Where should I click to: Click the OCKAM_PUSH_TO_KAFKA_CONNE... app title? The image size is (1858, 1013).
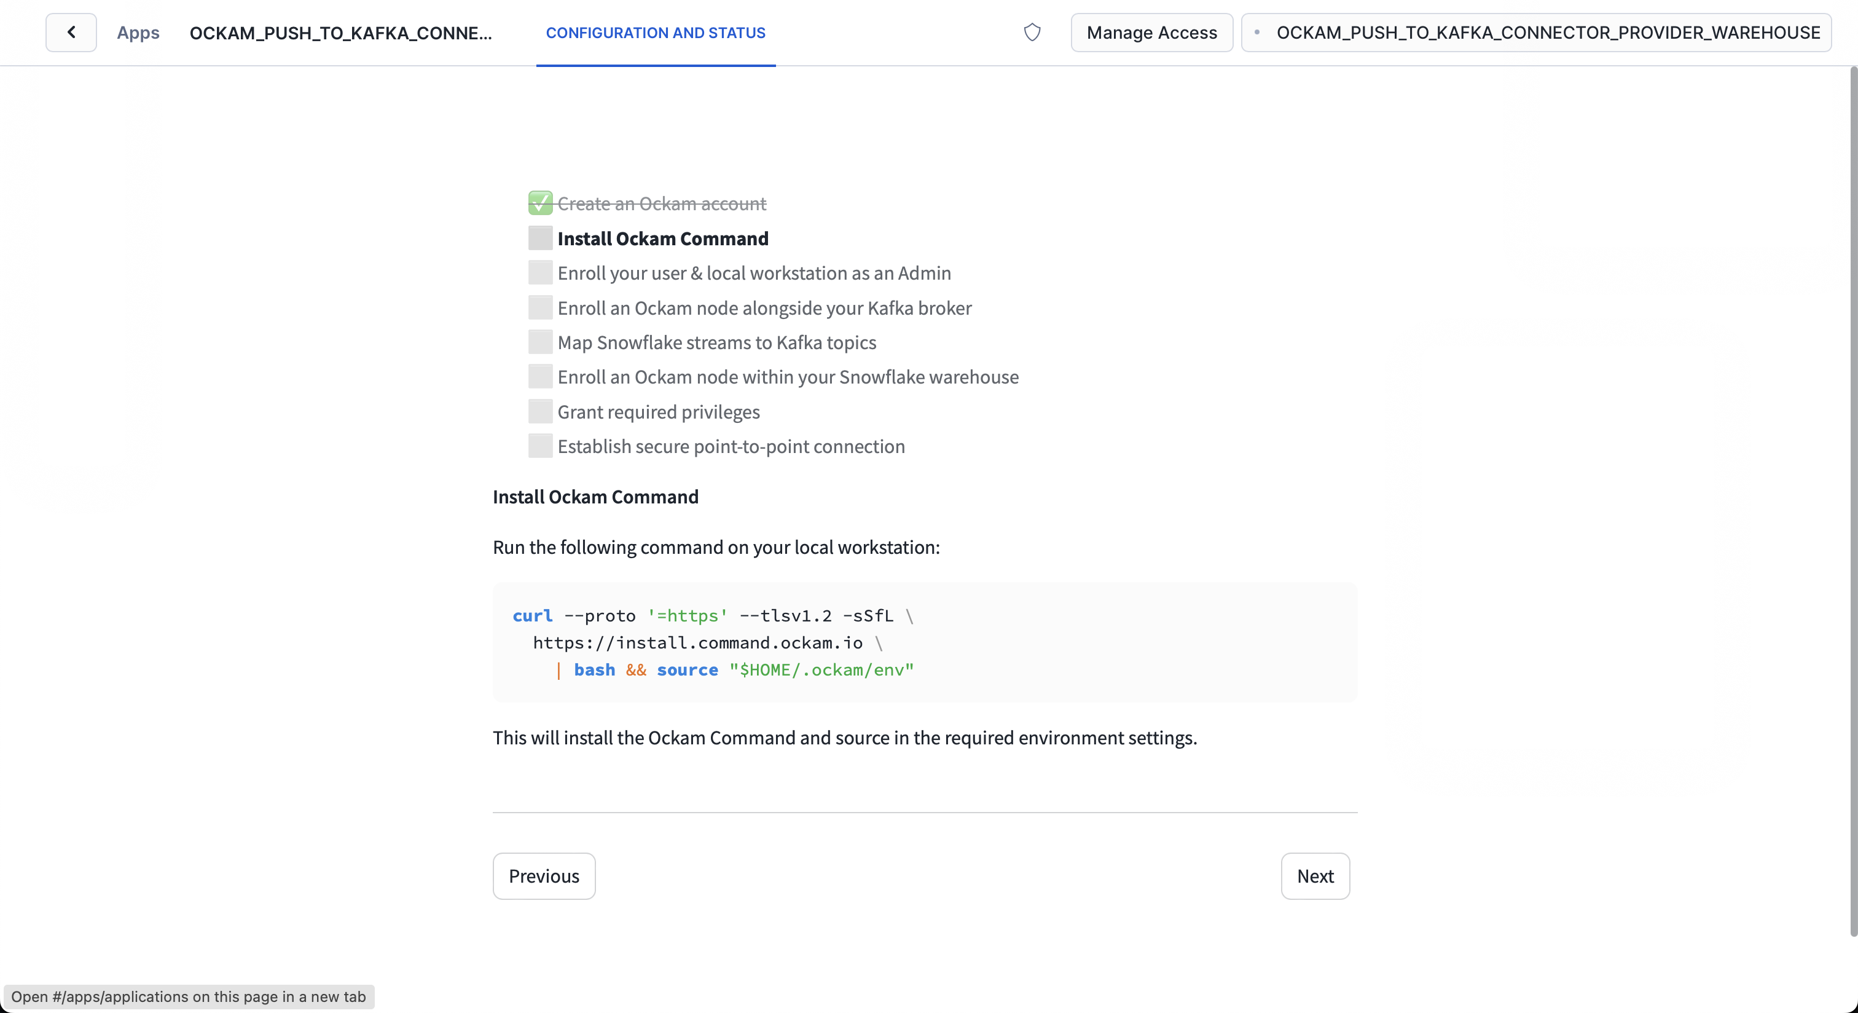(340, 33)
